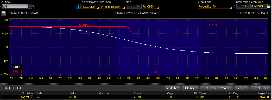
Task: Open the symbol dropdown arrow next to RUT
Action: point(30,6)
